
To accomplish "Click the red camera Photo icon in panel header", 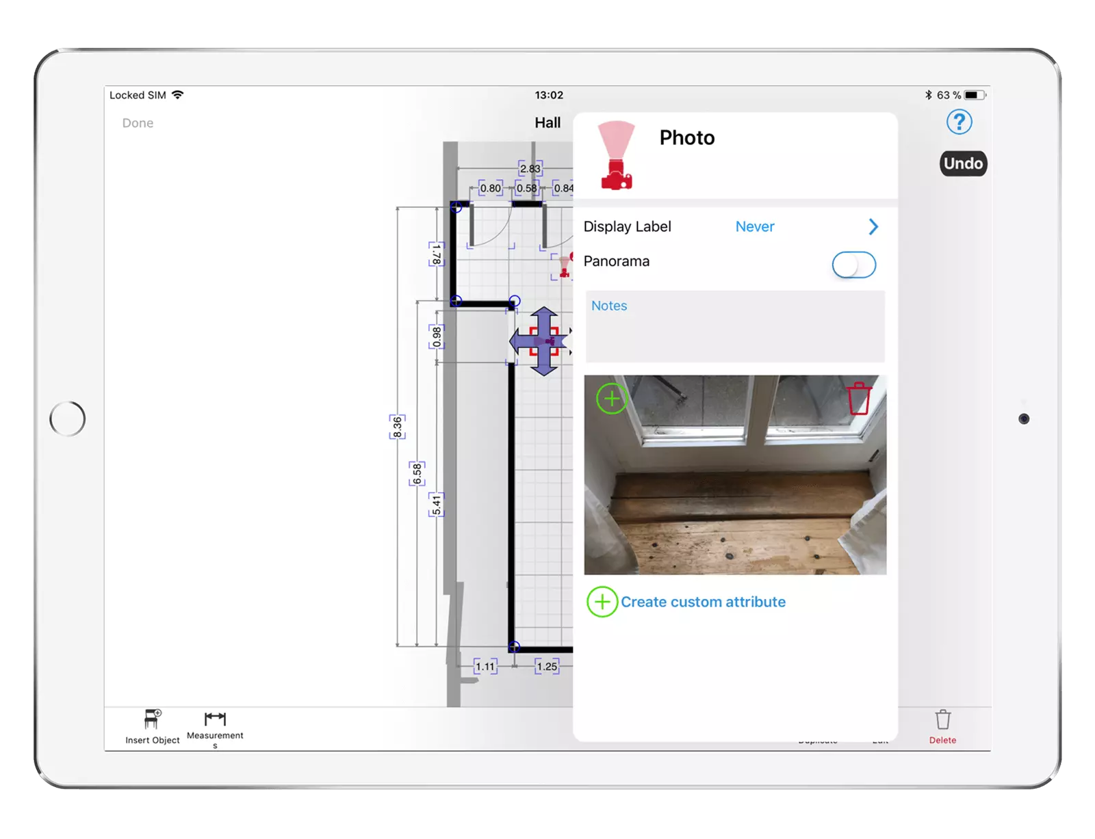I will coord(616,157).
